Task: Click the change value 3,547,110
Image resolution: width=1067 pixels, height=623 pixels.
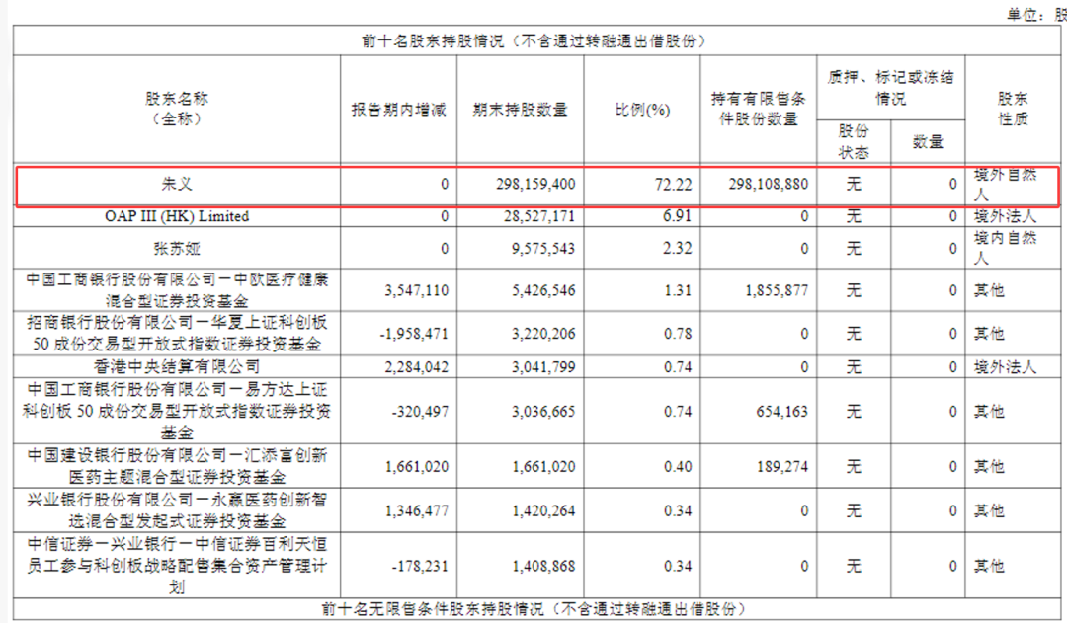Action: coord(417,290)
